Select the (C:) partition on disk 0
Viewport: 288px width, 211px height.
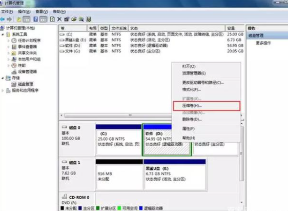coord(118,140)
